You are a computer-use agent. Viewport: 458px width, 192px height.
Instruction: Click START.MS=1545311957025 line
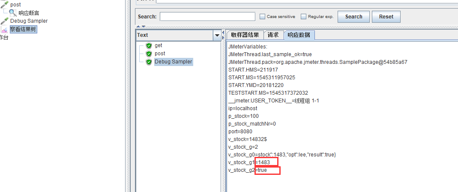point(262,78)
